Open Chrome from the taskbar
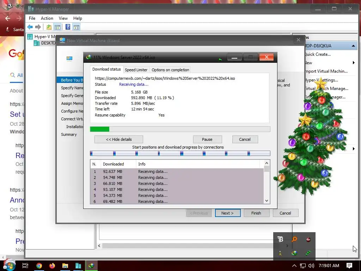The width and height of the screenshot is (361, 271). pyautogui.click(x=39, y=266)
